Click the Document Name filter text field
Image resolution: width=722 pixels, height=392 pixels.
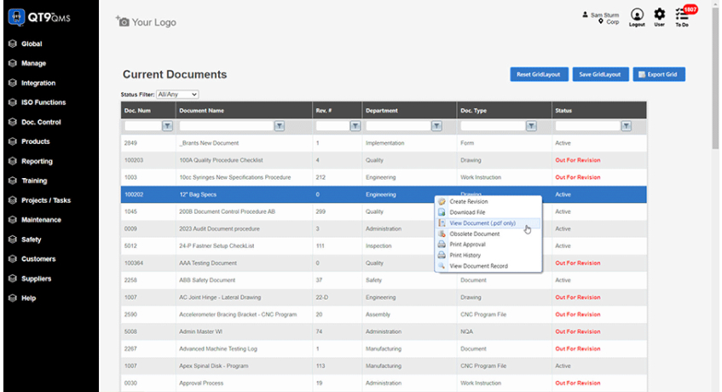(225, 126)
